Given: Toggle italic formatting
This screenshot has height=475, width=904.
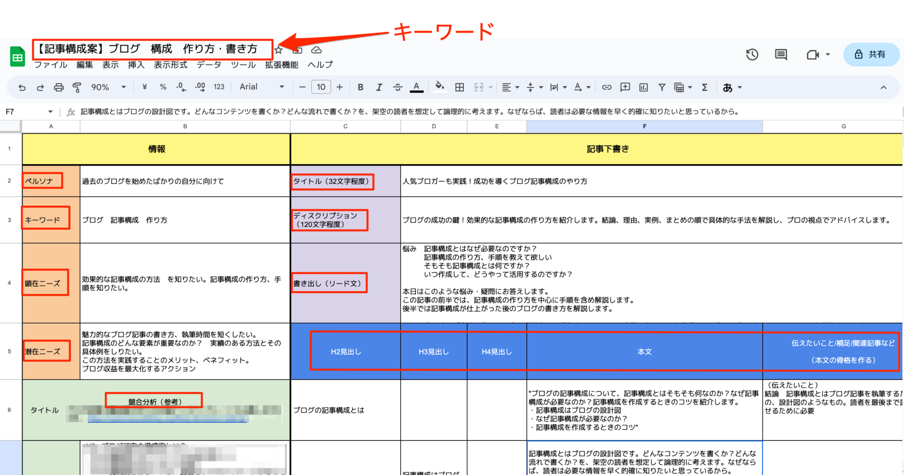Looking at the screenshot, I should [379, 87].
